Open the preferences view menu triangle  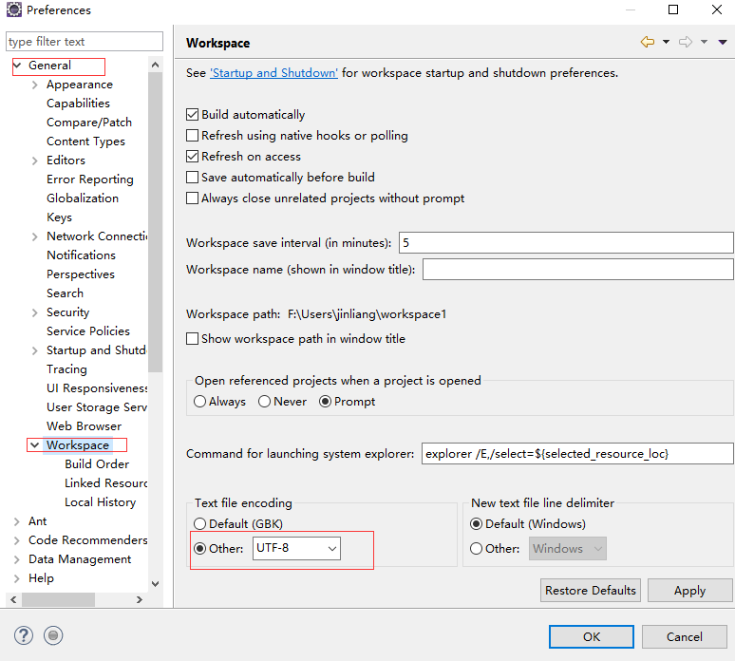click(x=723, y=42)
